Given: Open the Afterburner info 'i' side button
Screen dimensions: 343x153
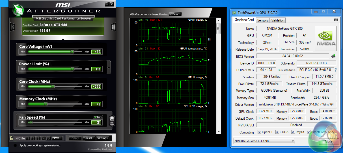Looking at the screenshot, I should 113,27.
